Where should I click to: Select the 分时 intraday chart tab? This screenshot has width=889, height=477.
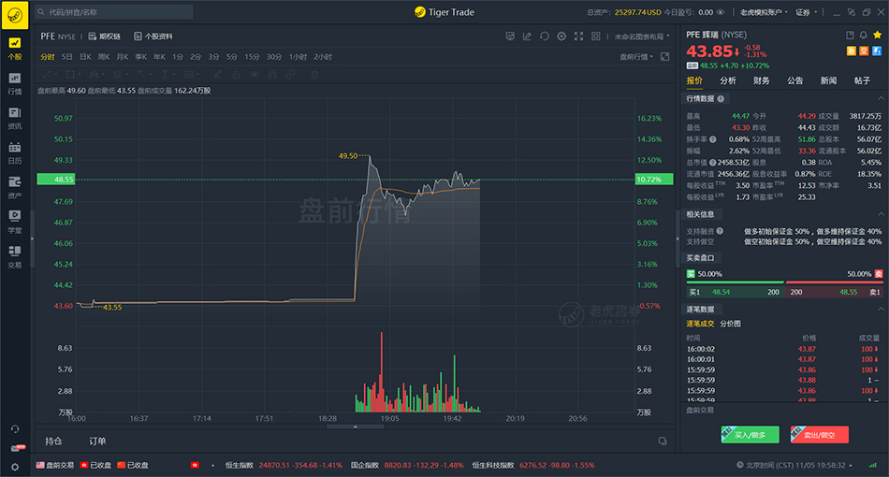(x=48, y=57)
